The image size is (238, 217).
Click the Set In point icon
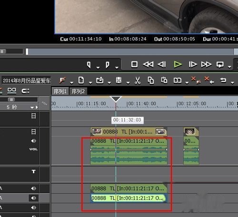89,65
